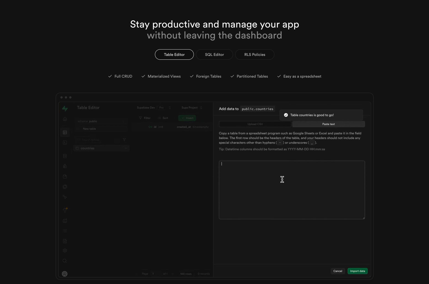Screen dimensions: 429x284
Task: Go to next page arrow in pagination
Action: coord(173,274)
